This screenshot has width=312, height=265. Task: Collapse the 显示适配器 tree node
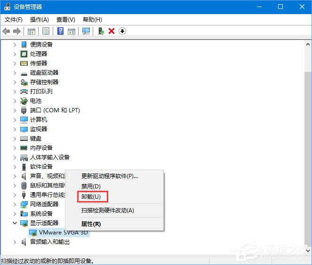[x=15, y=223]
